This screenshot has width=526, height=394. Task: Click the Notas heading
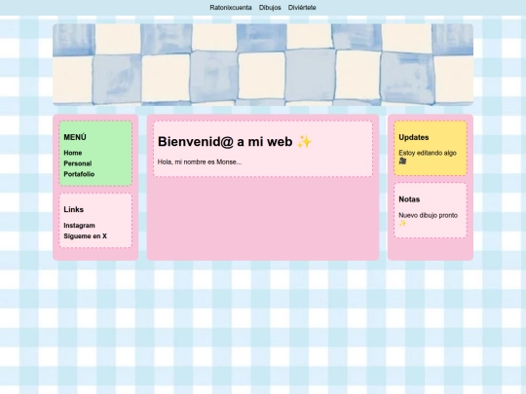click(409, 199)
